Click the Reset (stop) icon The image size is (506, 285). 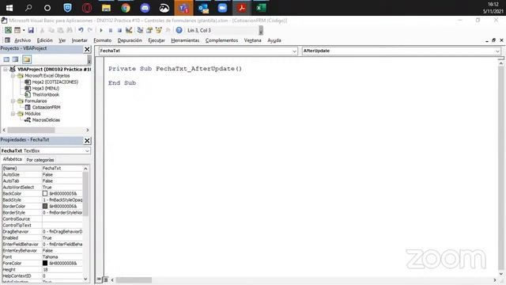pos(119,30)
